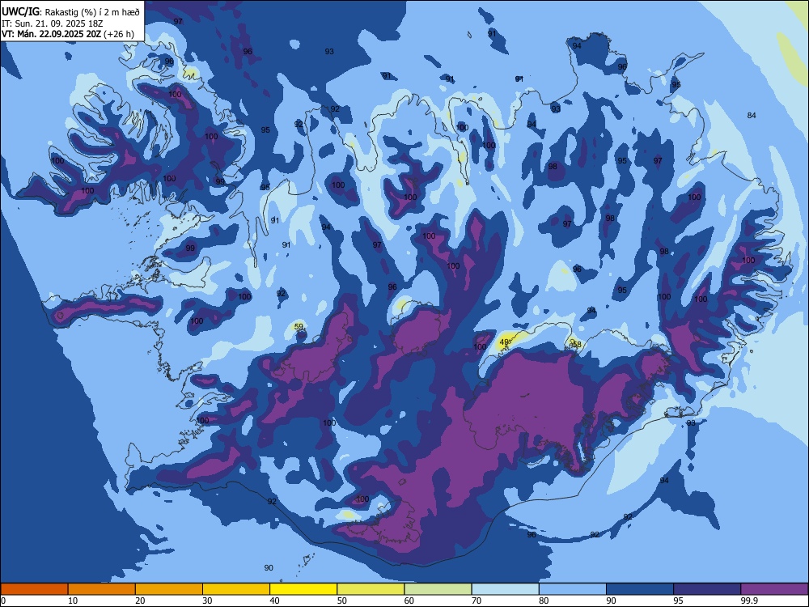Click the legend label '40'
This screenshot has width=809, height=607.
coord(275,601)
